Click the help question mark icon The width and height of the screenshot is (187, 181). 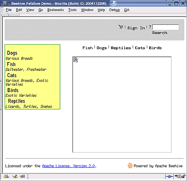point(150,27)
